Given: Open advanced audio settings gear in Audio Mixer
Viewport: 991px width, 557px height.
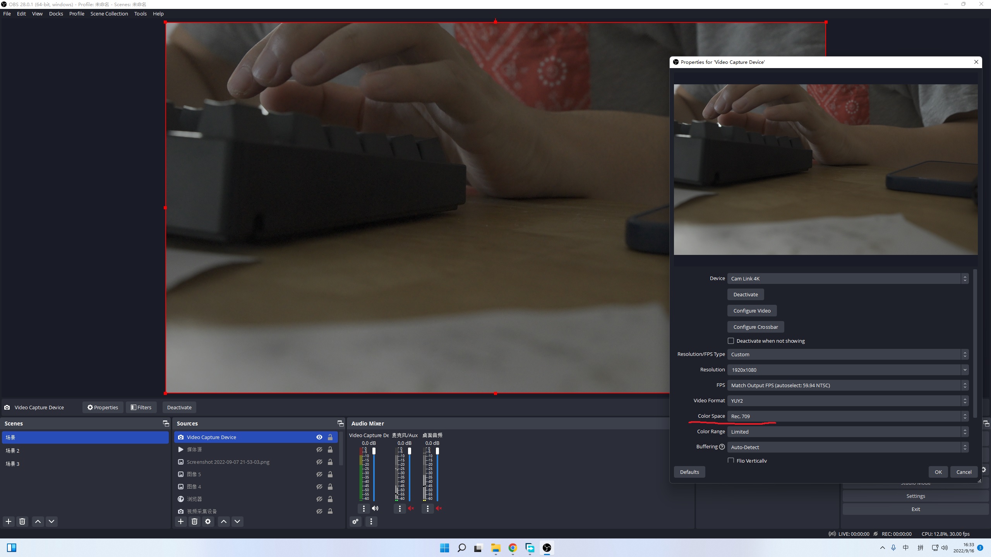Looking at the screenshot, I should click(x=355, y=521).
